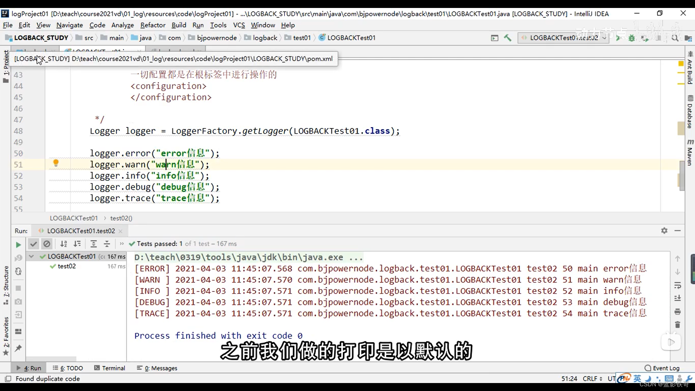The width and height of the screenshot is (695, 391).
Task: Click the Debug bug icon in toolbar
Action: pos(632,38)
